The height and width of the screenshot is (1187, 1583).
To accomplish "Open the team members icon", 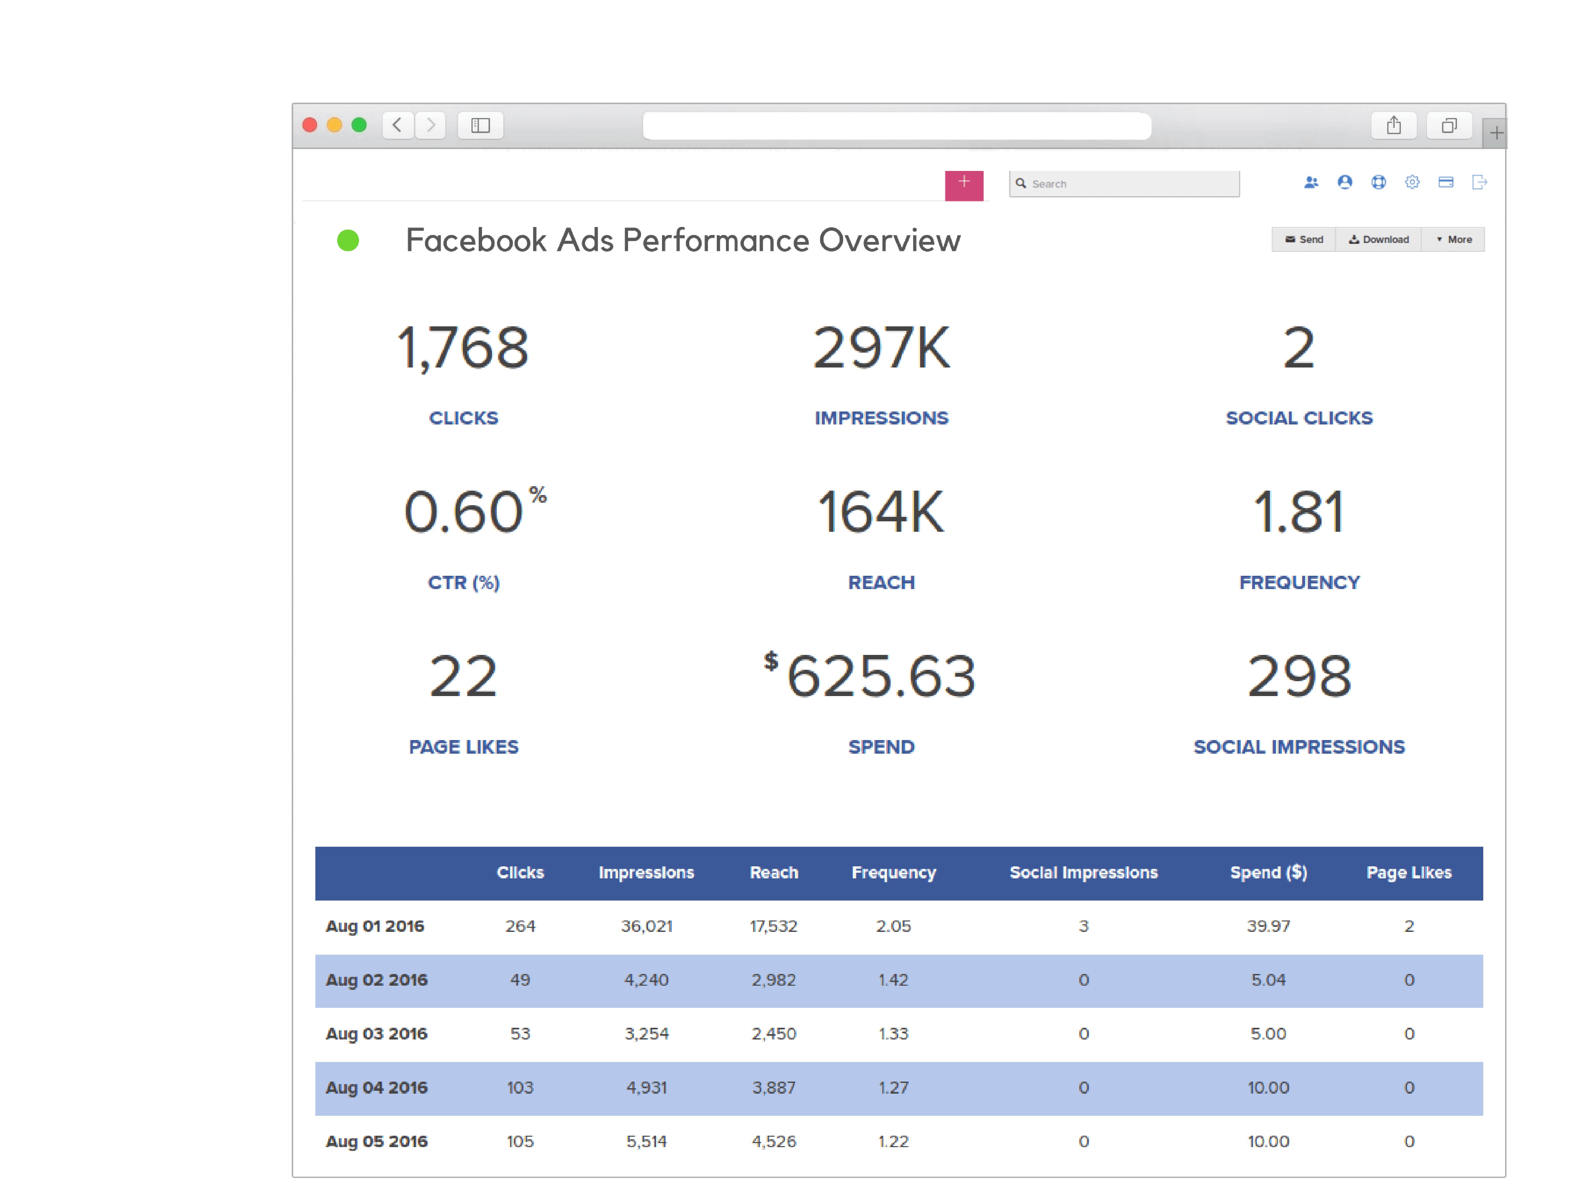I will pyautogui.click(x=1312, y=182).
